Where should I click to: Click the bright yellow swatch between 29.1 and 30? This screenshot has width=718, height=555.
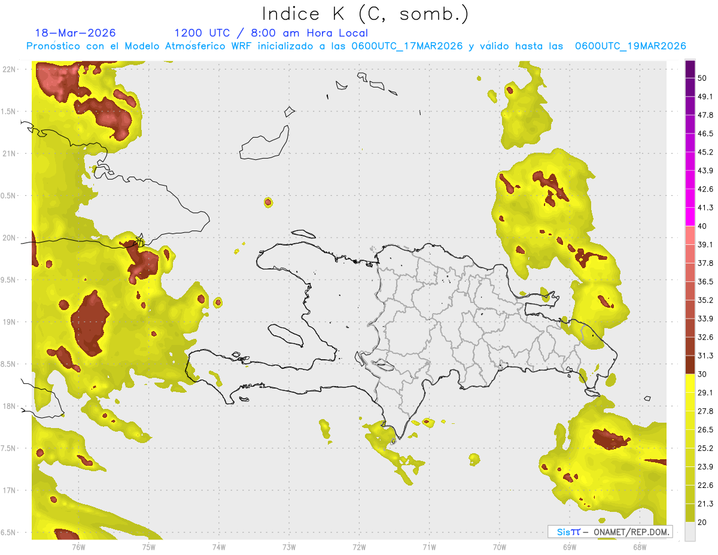point(690,383)
